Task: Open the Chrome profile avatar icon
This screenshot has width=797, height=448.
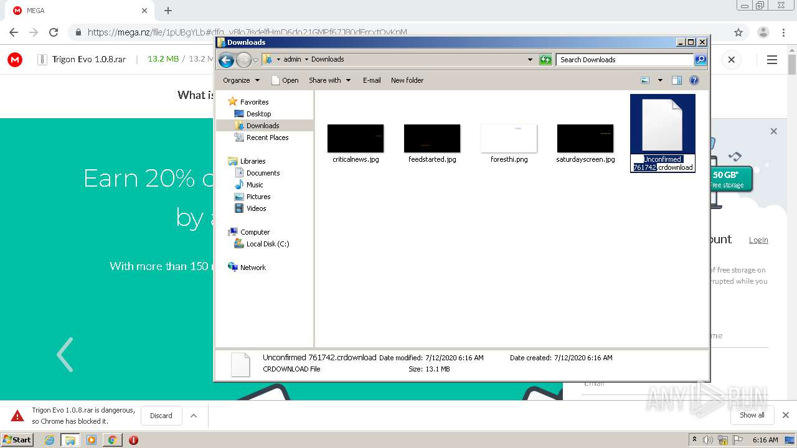Action: (x=763, y=32)
